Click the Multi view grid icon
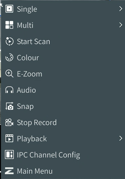This screenshot has height=179, width=125. (9, 25)
